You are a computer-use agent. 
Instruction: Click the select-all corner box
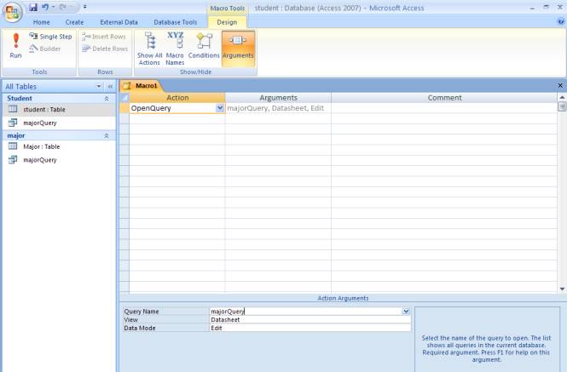[124, 98]
